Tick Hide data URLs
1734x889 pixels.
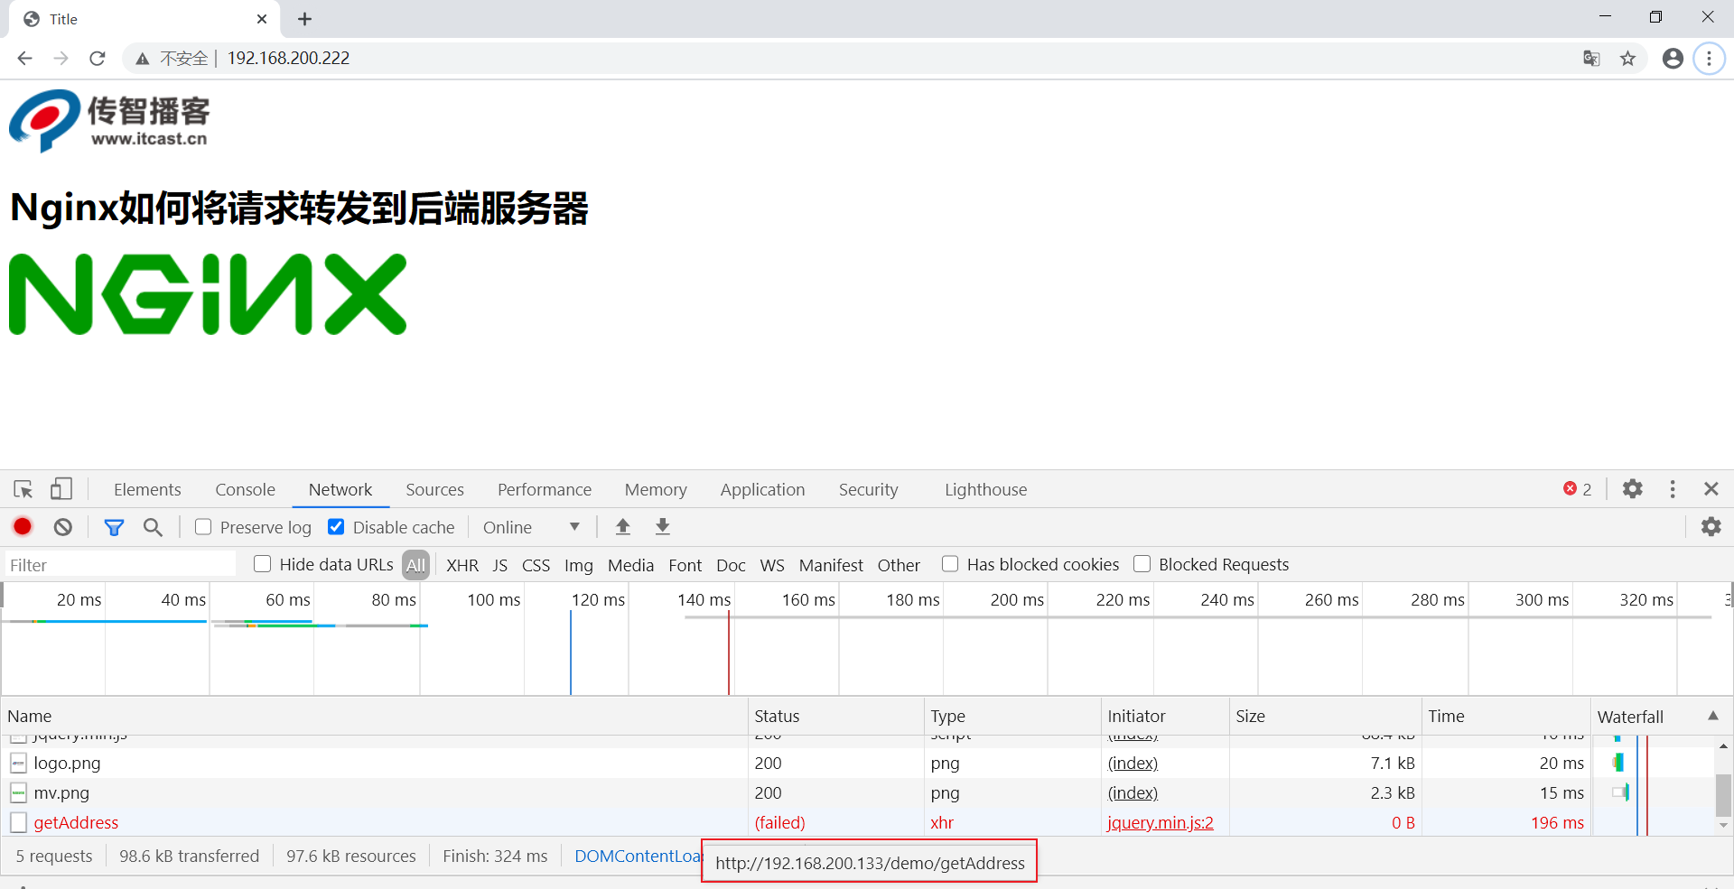(263, 564)
